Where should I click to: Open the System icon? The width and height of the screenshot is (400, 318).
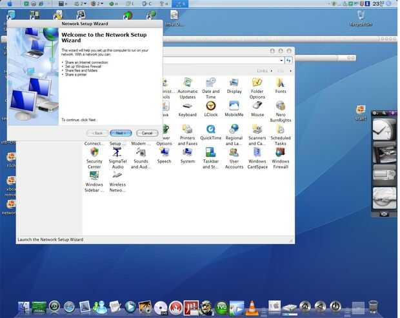(x=188, y=155)
